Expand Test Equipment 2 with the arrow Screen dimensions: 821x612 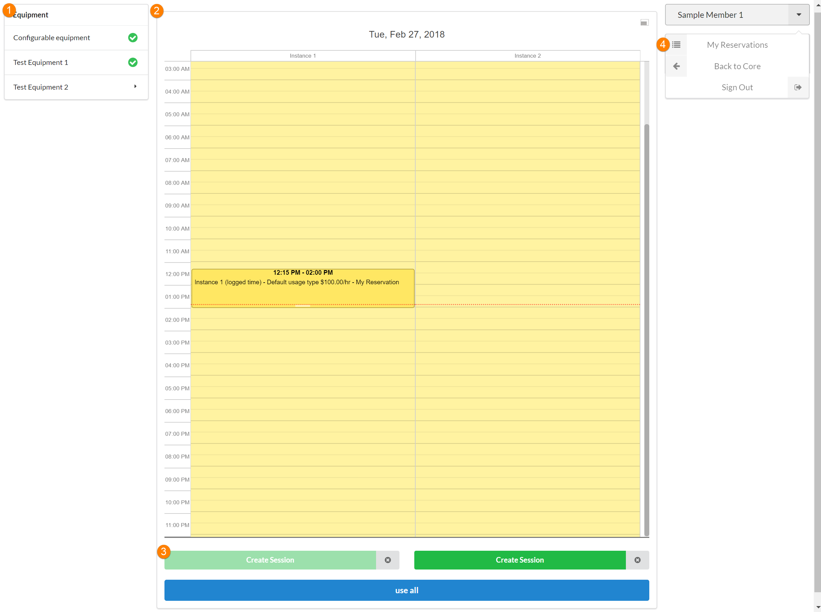[x=135, y=87]
